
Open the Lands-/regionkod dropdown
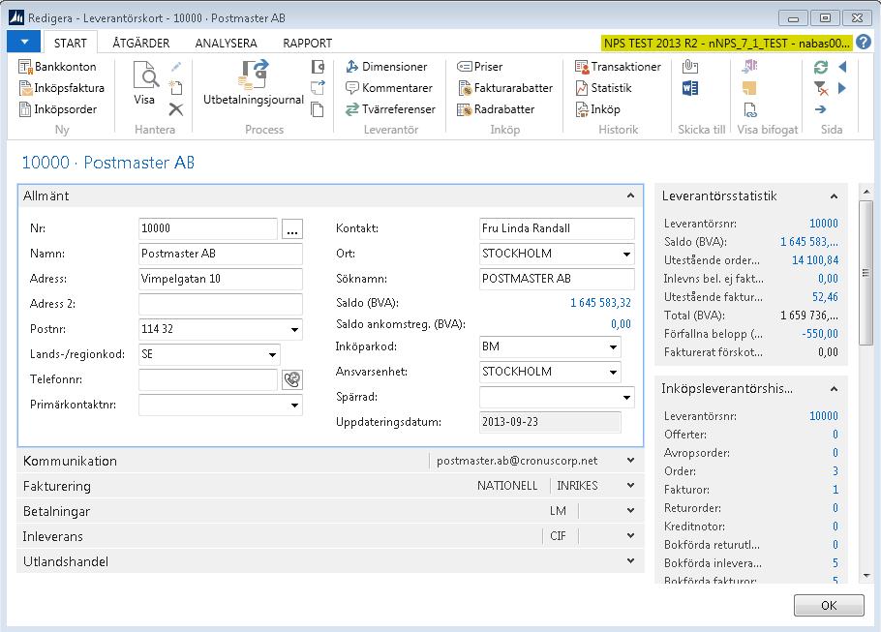point(272,355)
